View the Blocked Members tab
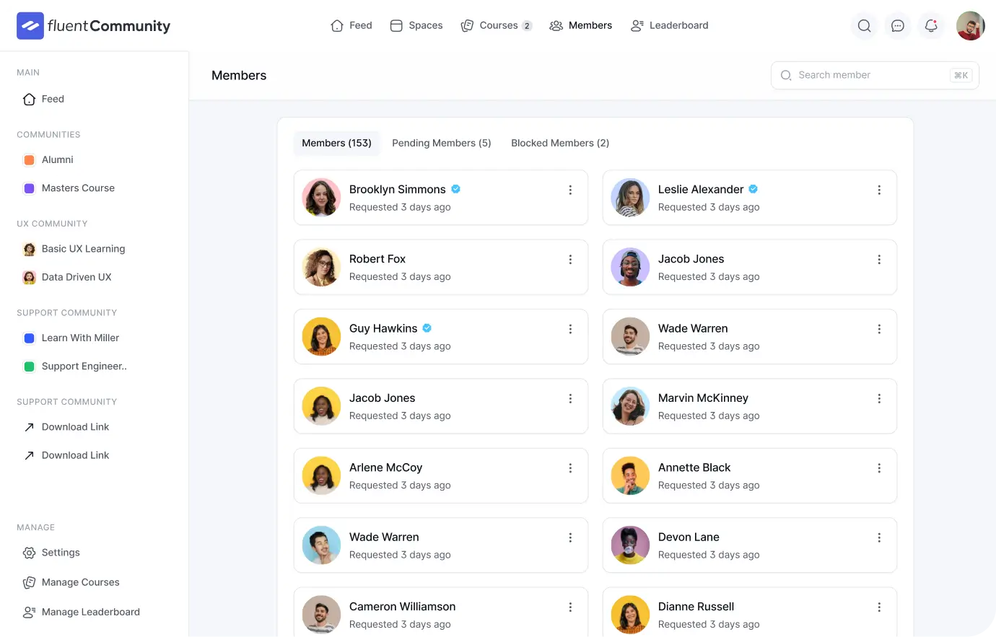This screenshot has width=996, height=637. [559, 143]
